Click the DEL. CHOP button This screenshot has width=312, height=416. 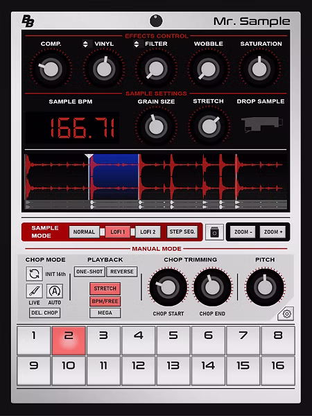(x=44, y=313)
